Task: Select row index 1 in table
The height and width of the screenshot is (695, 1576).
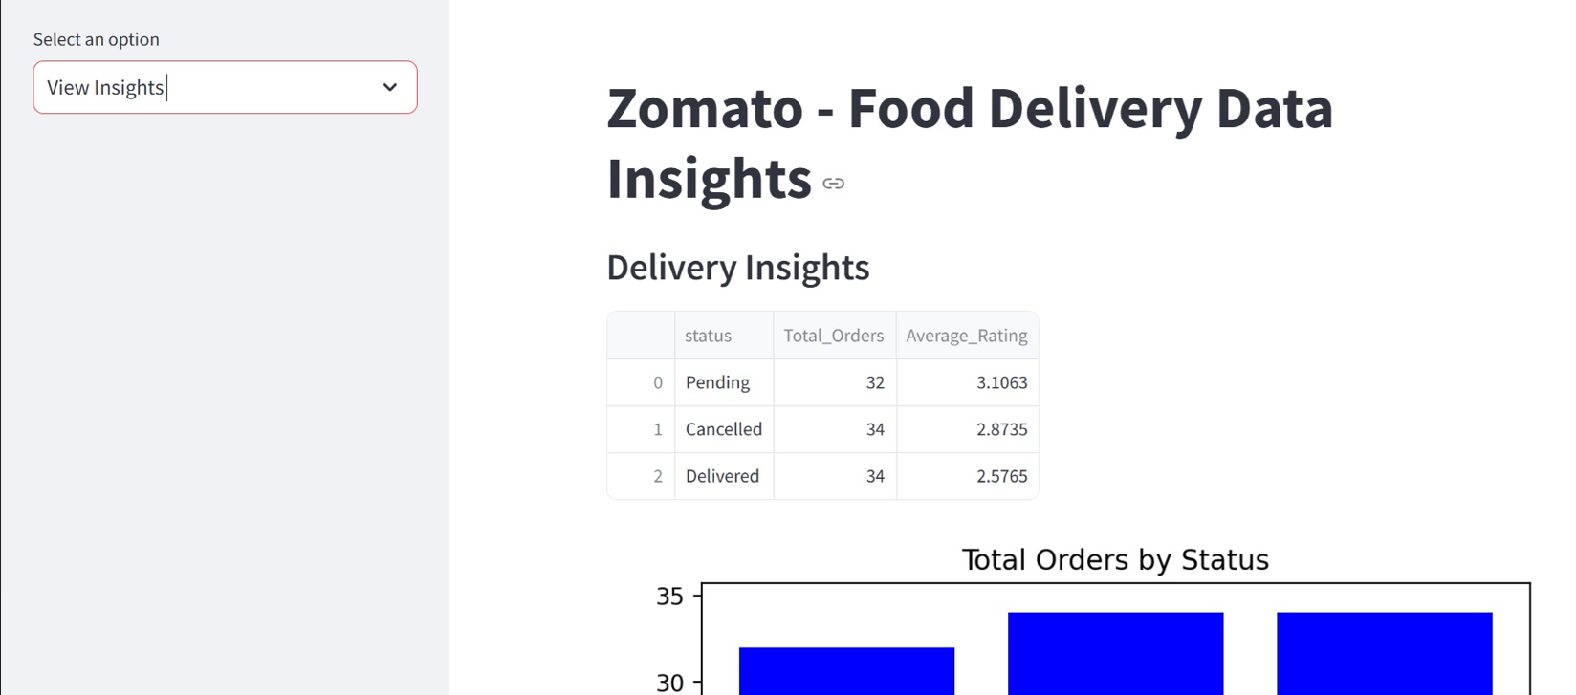Action: click(657, 429)
